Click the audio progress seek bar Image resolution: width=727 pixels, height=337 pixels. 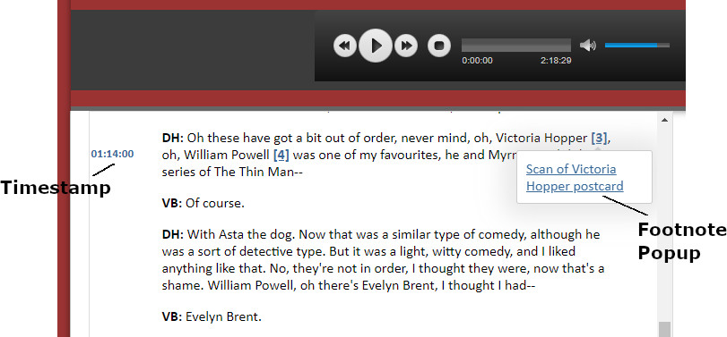click(516, 46)
